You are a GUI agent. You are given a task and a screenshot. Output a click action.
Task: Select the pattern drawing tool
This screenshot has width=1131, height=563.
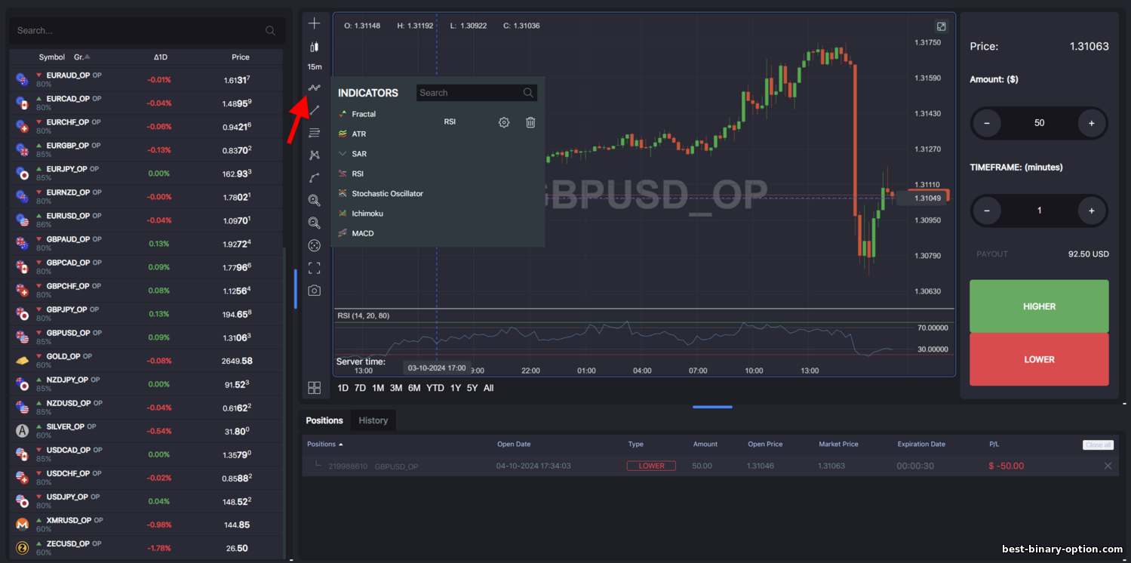(315, 155)
